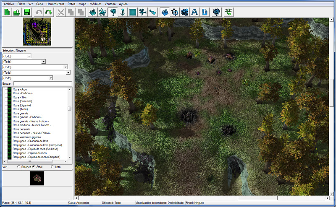
Task: Select 'Roca (Gigante)' doodad entry
Action: [22, 105]
